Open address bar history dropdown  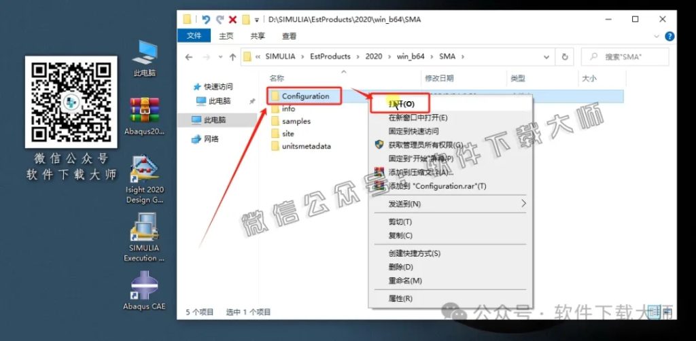coord(546,57)
